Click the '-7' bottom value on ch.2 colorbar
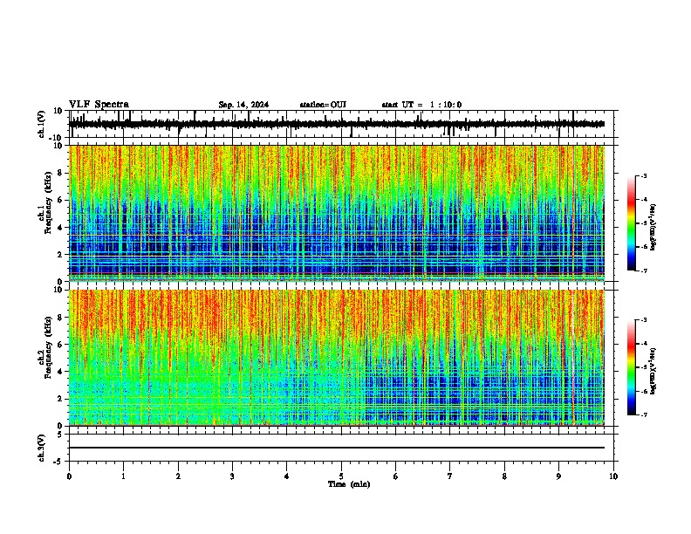The image size is (691, 534). click(643, 414)
